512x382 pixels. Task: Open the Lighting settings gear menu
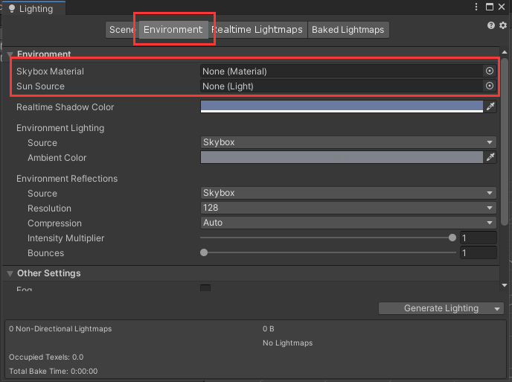click(503, 25)
